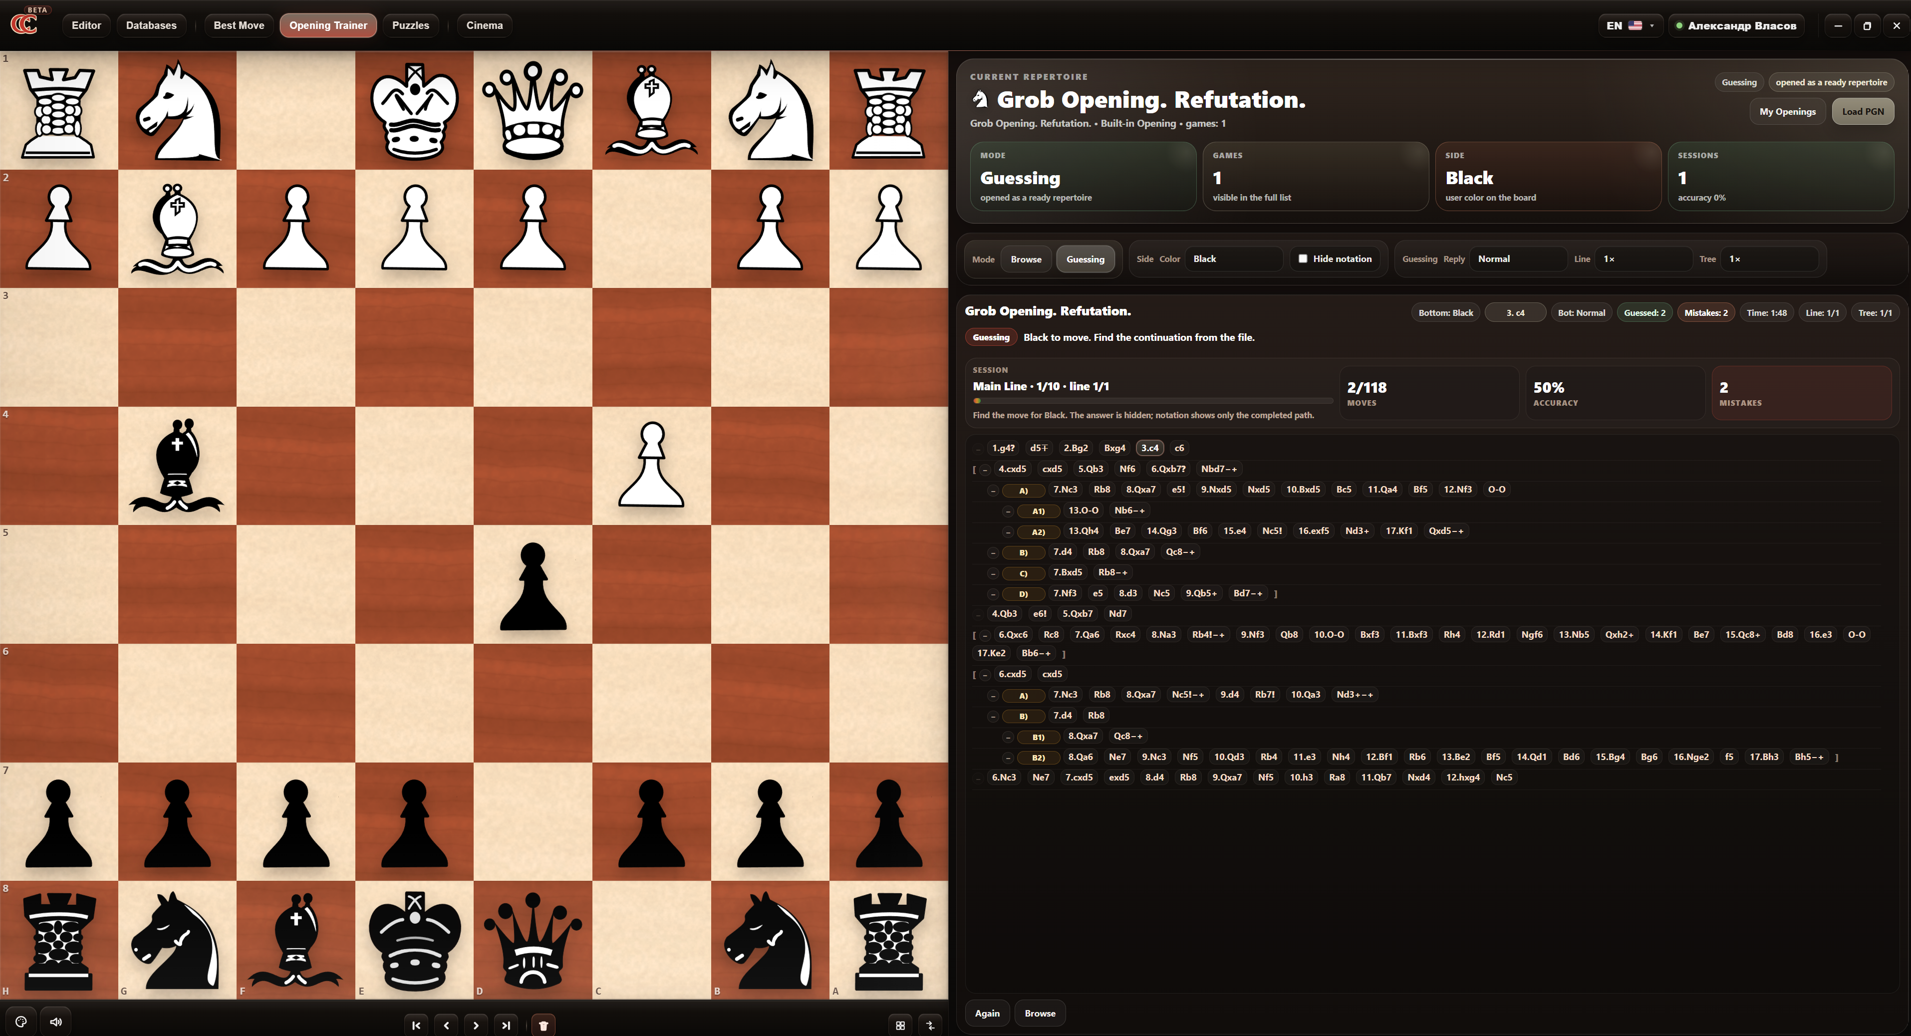
Task: Click the highlighted 3.c4 move
Action: click(1149, 448)
